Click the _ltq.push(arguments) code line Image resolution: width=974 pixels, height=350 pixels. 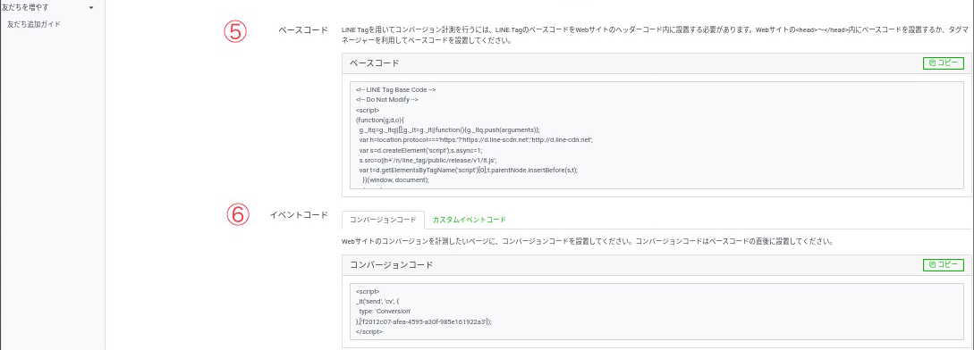tap(450, 129)
